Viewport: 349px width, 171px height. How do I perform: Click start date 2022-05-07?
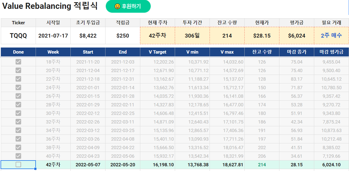pyautogui.click(x=88, y=165)
